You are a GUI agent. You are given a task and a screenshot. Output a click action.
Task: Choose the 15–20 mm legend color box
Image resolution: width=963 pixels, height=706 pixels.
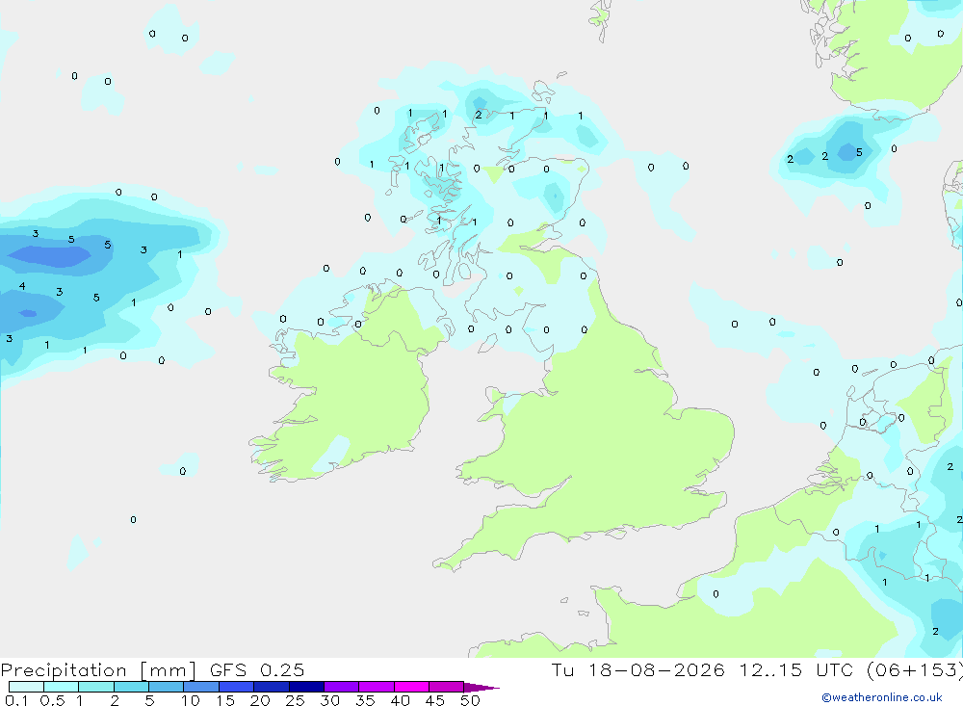pyautogui.click(x=237, y=687)
